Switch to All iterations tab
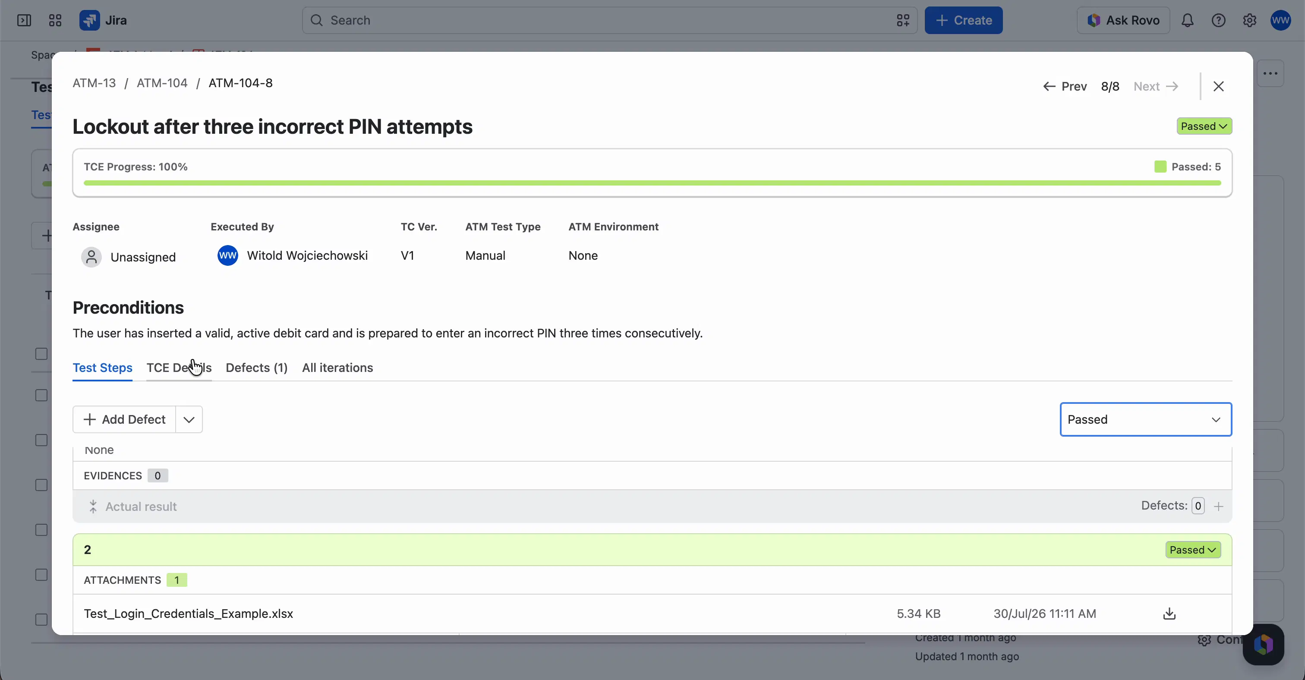Image resolution: width=1305 pixels, height=680 pixels. point(337,368)
